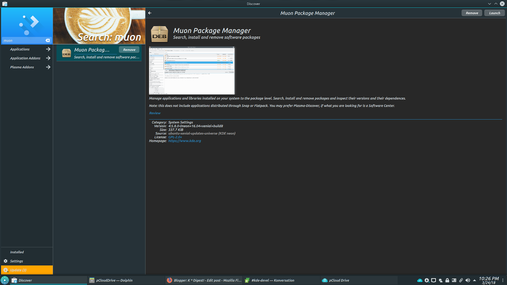Open the pCloud cloud icon in system tray
The height and width of the screenshot is (285, 507).
(420, 280)
